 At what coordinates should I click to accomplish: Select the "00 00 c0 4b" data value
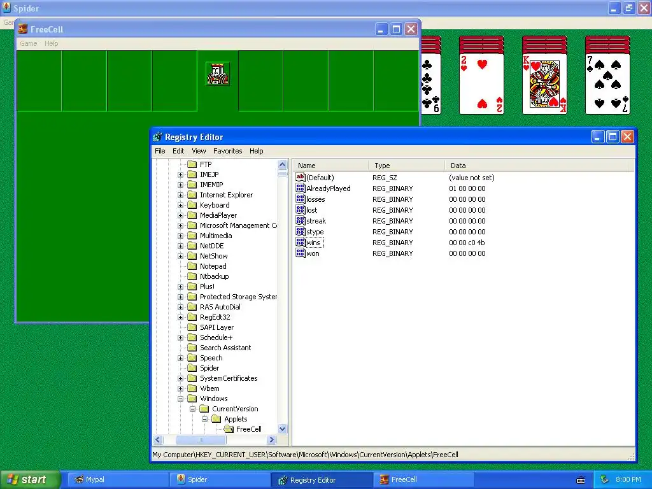(467, 243)
